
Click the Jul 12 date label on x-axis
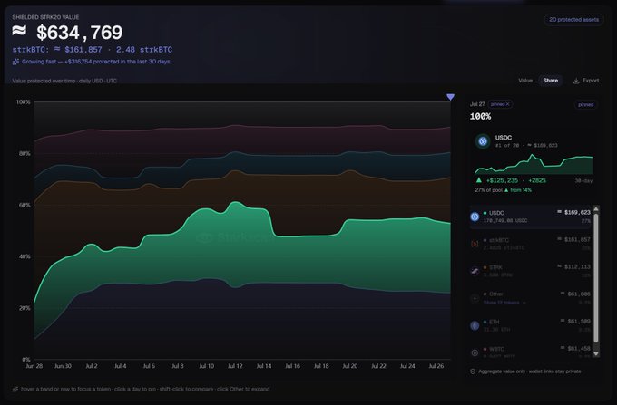tap(235, 366)
